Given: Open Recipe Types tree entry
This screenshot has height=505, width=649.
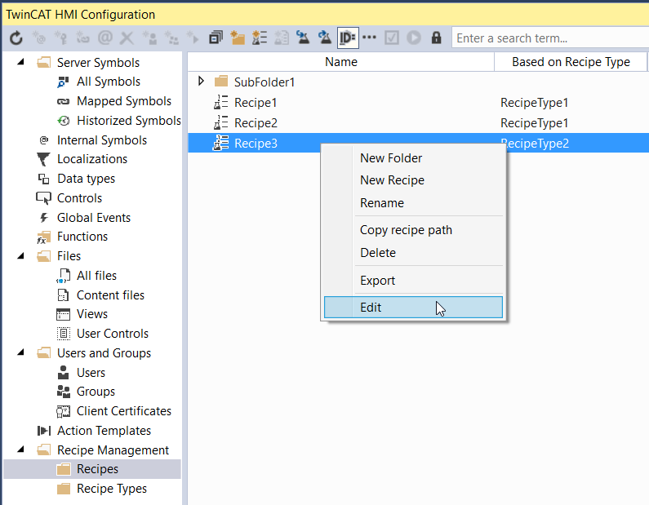Looking at the screenshot, I should pos(112,489).
